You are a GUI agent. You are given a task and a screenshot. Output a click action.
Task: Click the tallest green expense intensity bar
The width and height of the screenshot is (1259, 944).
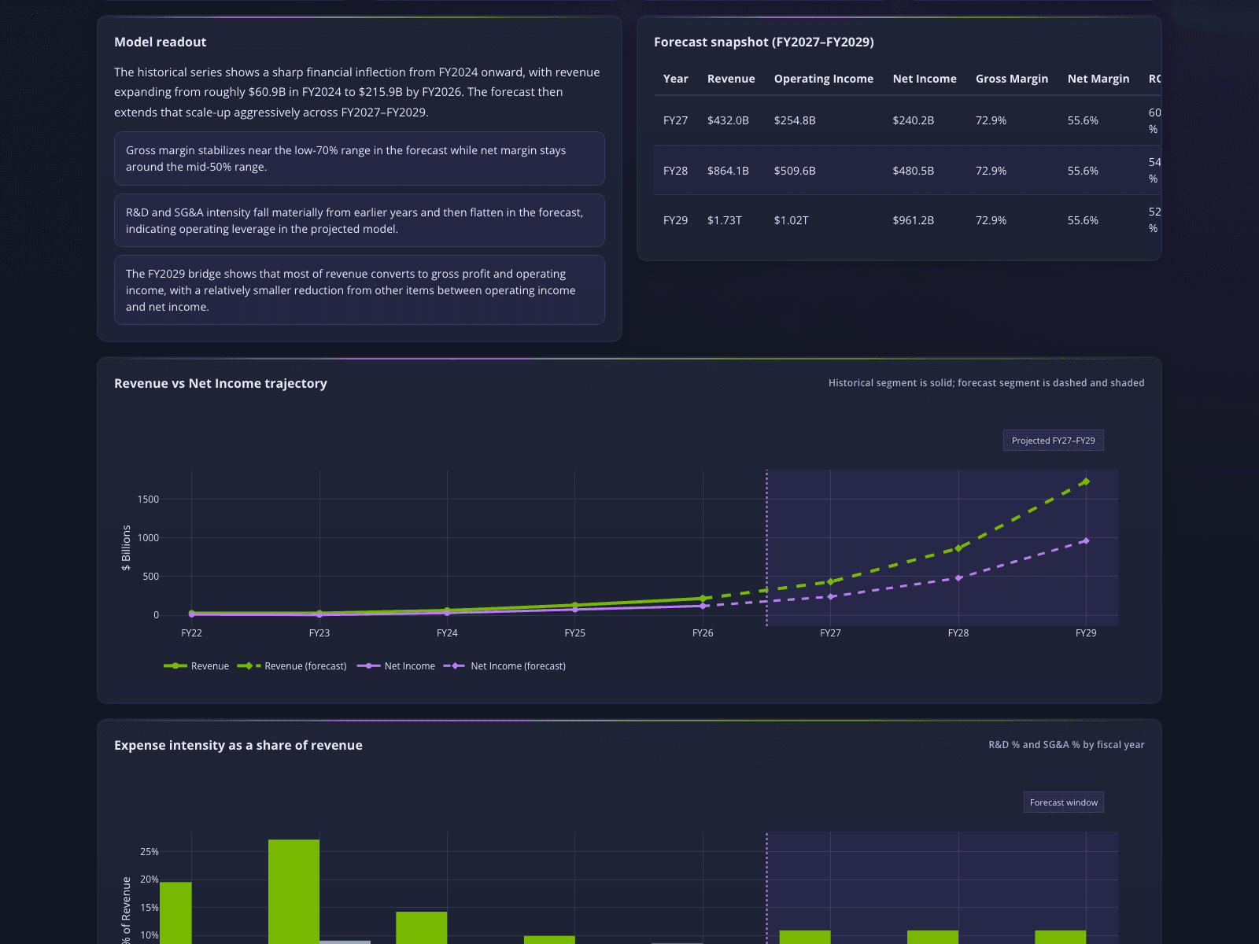[294, 891]
